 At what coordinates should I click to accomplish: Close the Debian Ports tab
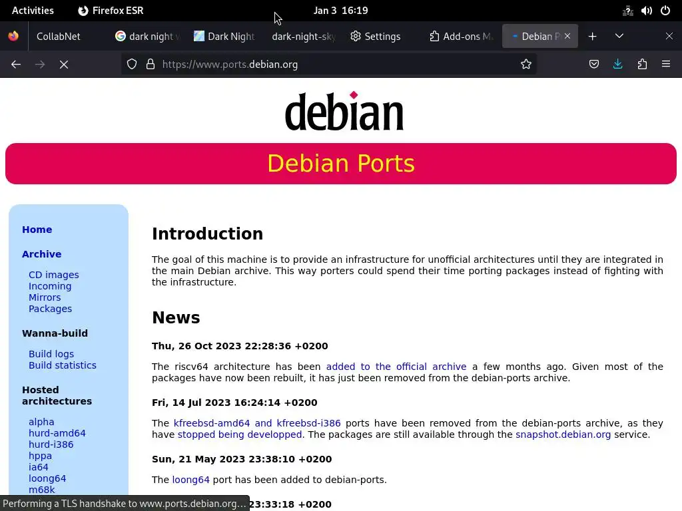pyautogui.click(x=567, y=37)
